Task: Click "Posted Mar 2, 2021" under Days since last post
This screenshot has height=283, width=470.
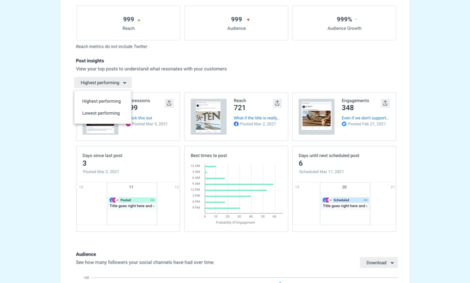Action: [x=101, y=172]
